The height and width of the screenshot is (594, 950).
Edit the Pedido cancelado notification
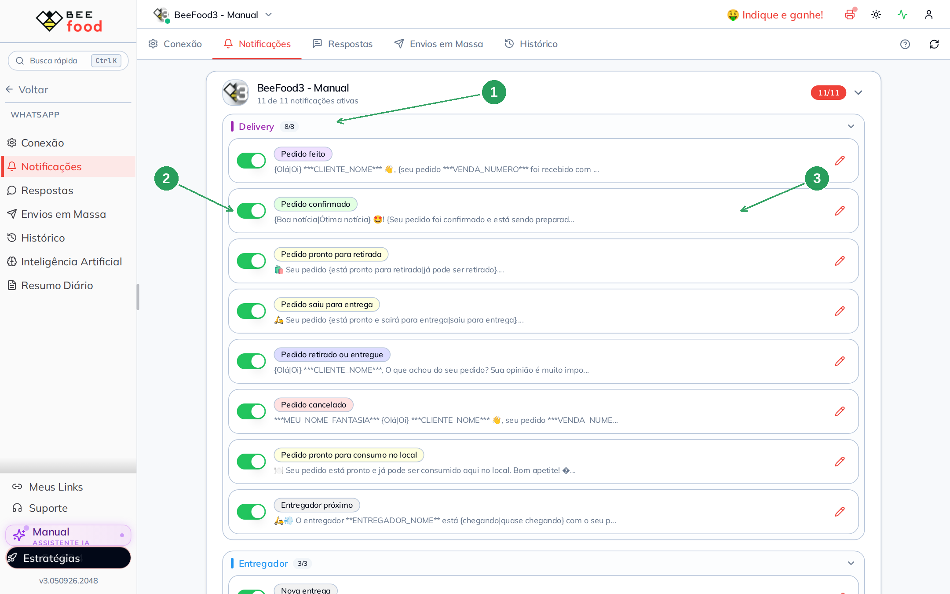tap(840, 411)
